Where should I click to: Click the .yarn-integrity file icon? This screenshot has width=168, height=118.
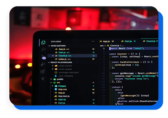(x=56, y=76)
